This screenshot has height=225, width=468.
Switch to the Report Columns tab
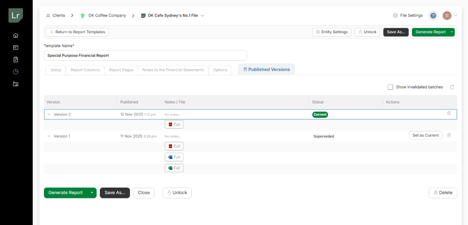[85, 70]
